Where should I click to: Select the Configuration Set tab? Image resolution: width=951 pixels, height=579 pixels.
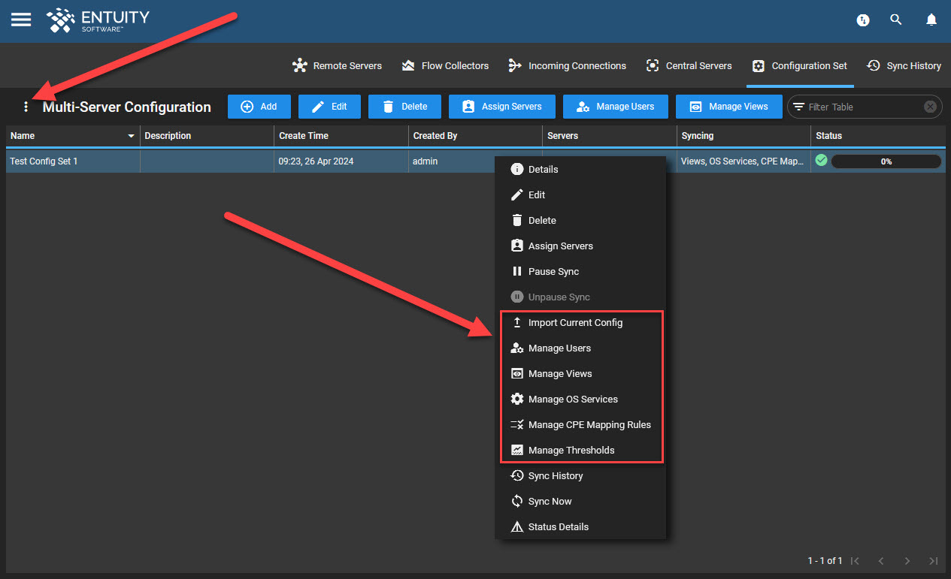pos(800,66)
